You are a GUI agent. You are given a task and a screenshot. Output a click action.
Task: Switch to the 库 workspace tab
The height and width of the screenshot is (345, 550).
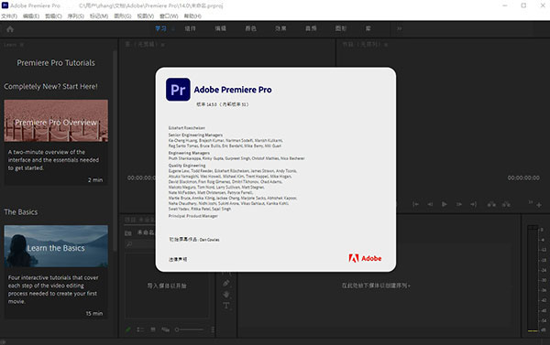368,28
